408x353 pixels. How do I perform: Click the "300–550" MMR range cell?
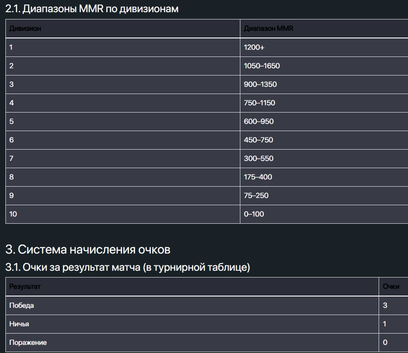coord(258,159)
